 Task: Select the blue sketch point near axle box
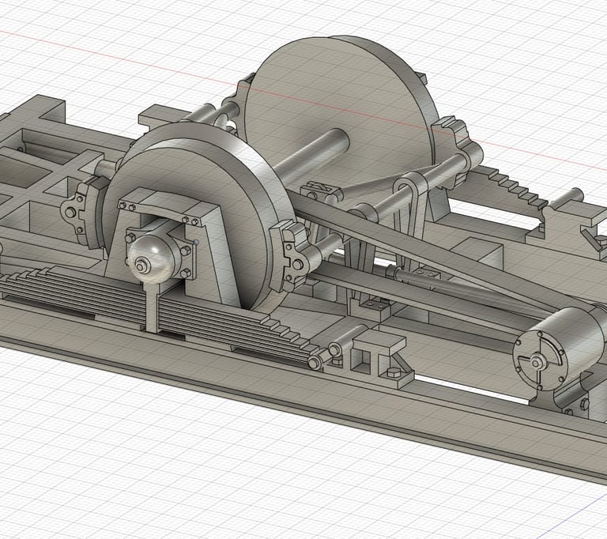tap(196, 243)
